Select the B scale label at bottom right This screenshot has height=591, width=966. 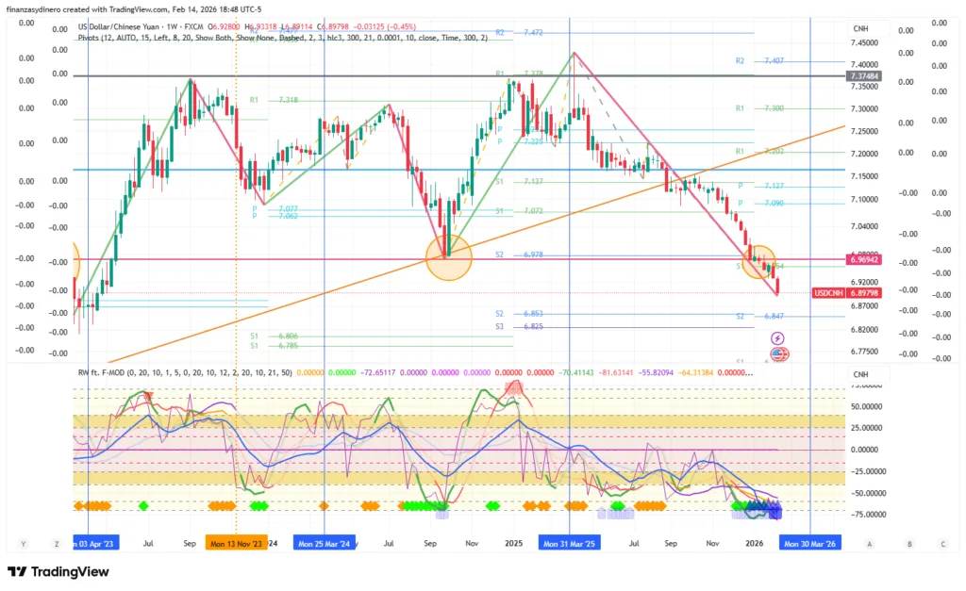(909, 544)
